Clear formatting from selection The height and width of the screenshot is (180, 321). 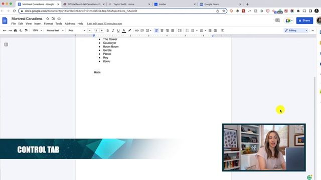pos(222,30)
